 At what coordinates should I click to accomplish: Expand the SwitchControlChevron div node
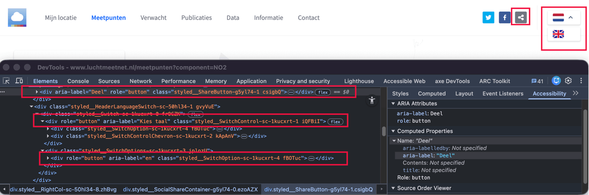48,136
